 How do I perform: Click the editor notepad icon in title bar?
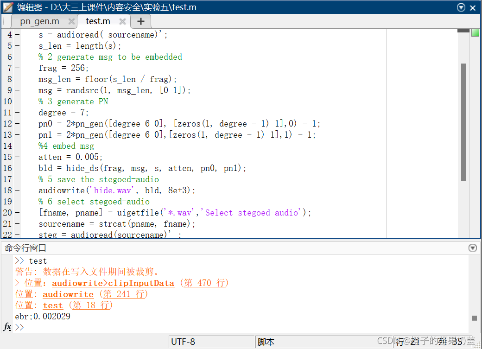tap(8, 7)
